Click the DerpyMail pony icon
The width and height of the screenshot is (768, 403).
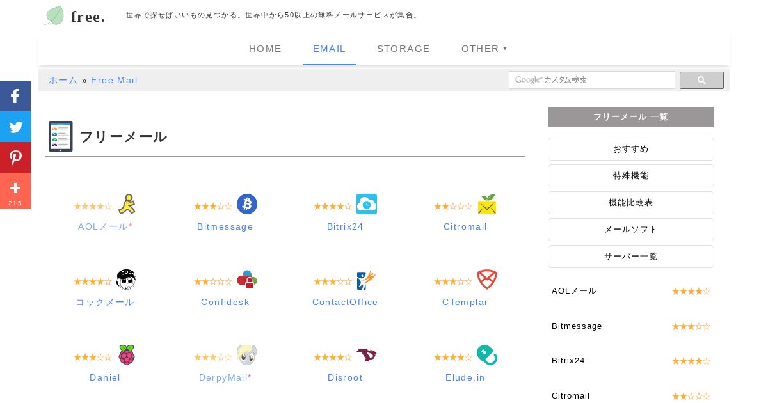247,355
